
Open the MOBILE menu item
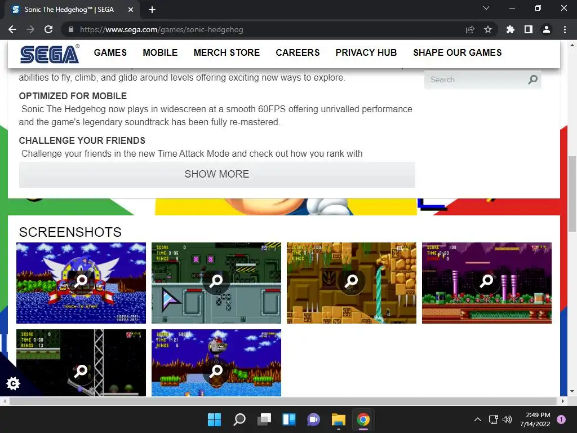point(160,52)
